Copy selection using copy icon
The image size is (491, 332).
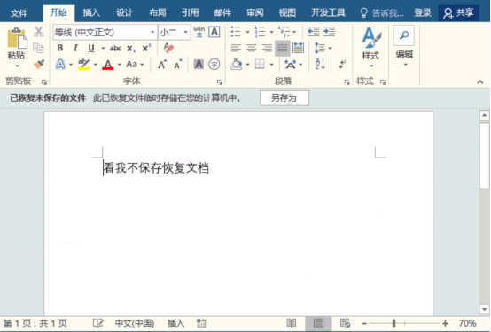coord(38,48)
